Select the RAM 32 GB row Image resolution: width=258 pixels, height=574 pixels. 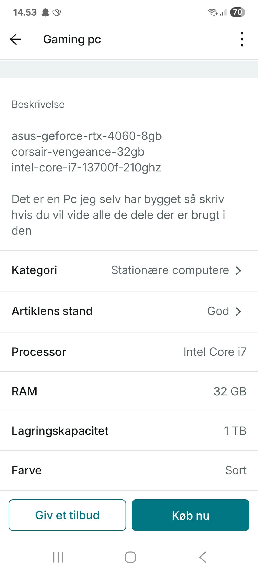(129, 391)
